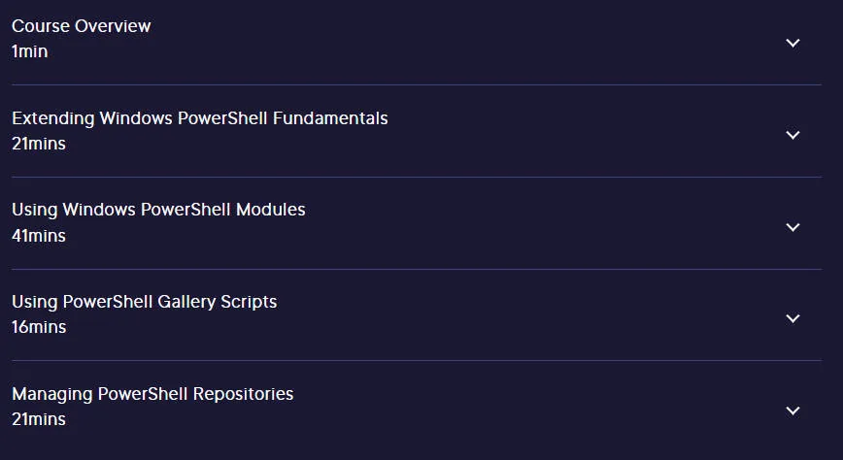Click empty row space beside Extending Windows PowerShell Fundamentals
843x460 pixels.
click(x=581, y=131)
